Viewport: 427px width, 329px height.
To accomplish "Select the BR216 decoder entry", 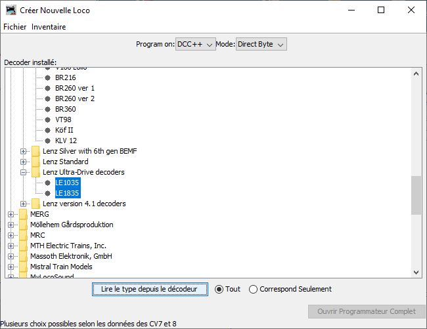I will [x=65, y=78].
